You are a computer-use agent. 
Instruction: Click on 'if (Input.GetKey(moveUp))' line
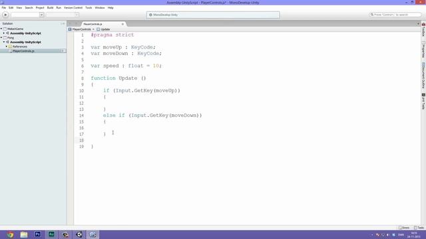(142, 90)
